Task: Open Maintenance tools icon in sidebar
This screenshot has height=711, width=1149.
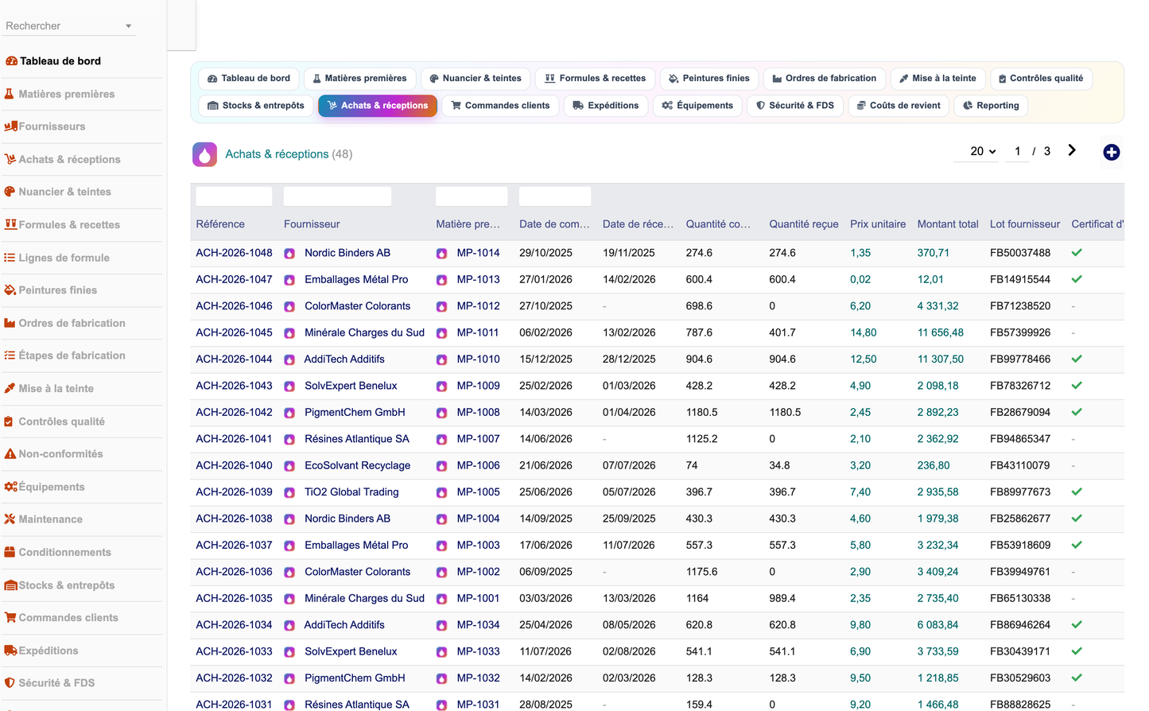Action: pyautogui.click(x=10, y=519)
